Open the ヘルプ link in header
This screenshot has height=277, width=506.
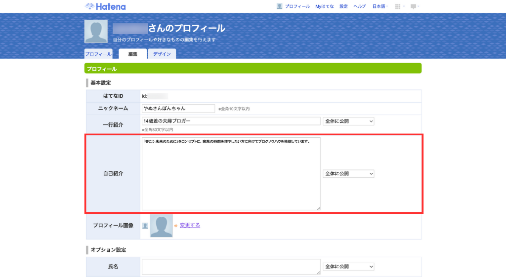pyautogui.click(x=360, y=6)
